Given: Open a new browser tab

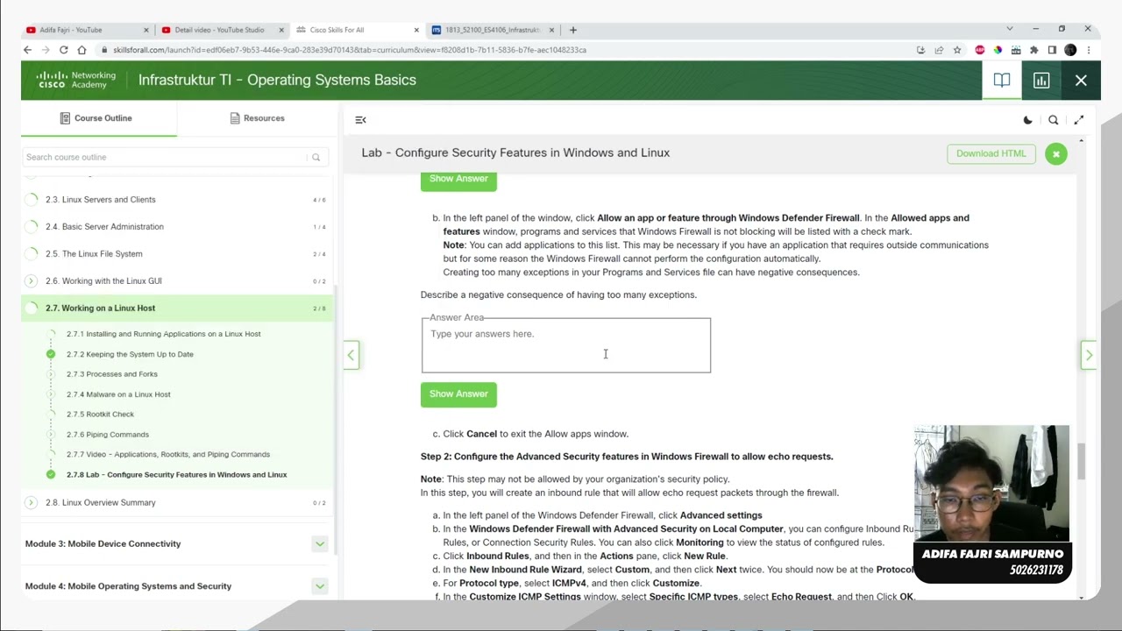Looking at the screenshot, I should (x=573, y=30).
